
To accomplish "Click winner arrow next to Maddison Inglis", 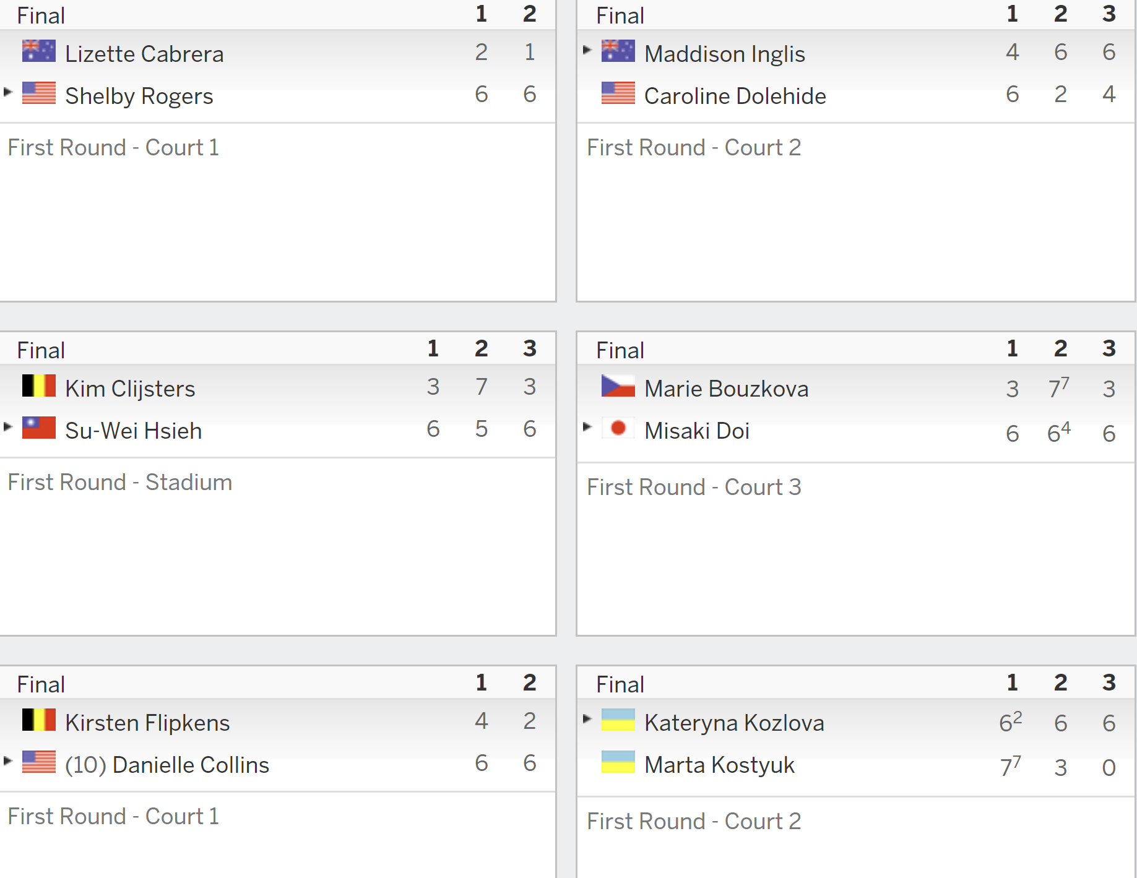I will click(587, 49).
